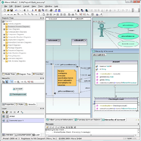Expand the Activity Diagrams tree node
141x141 pixels.
(x=4, y=24)
